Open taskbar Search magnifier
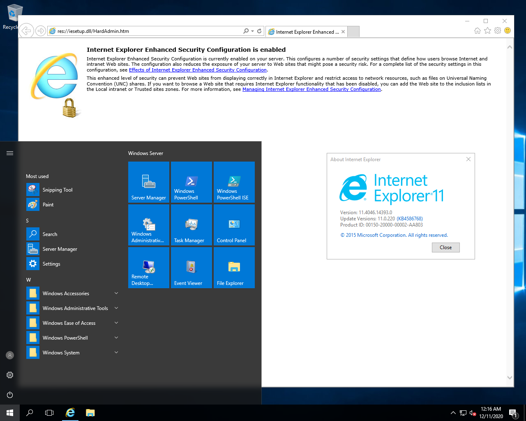 click(x=30, y=413)
